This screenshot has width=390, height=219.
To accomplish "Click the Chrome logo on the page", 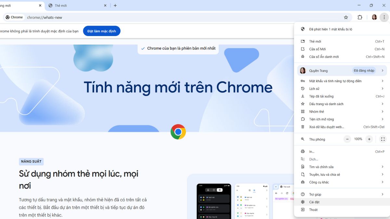I will [178, 132].
